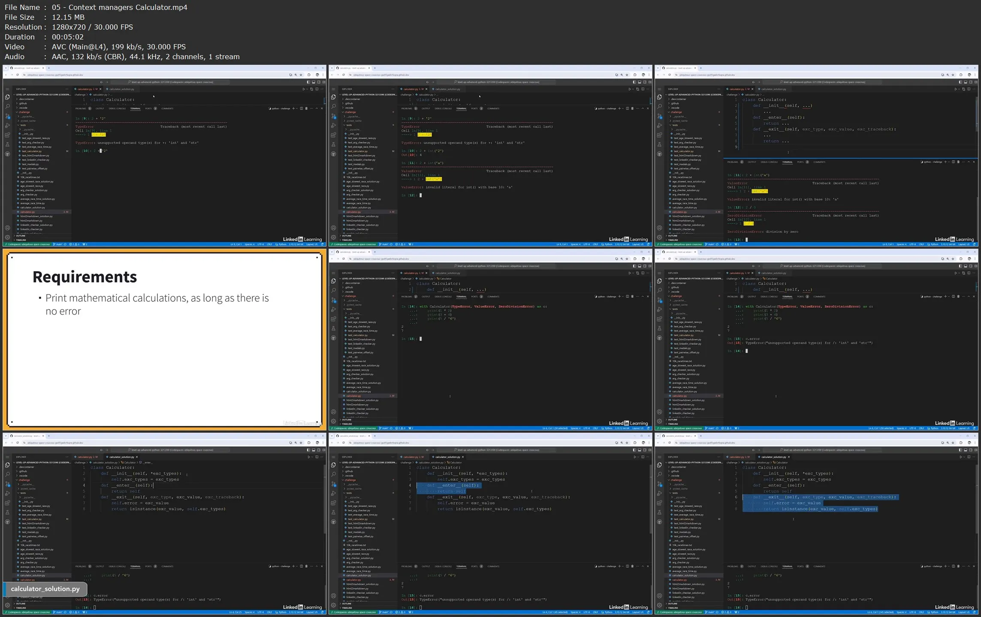The height and width of the screenshot is (617, 981).
Task: In the first frame, open Run and Debug
Action: (x=7, y=125)
